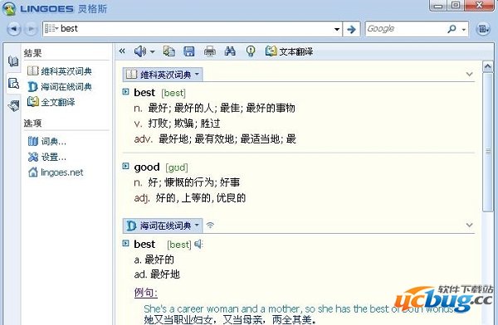This screenshot has height=325, width=498.
Task: Toggle the expand box beside 'best' entry in 维科英汉词典
Action: (x=126, y=92)
